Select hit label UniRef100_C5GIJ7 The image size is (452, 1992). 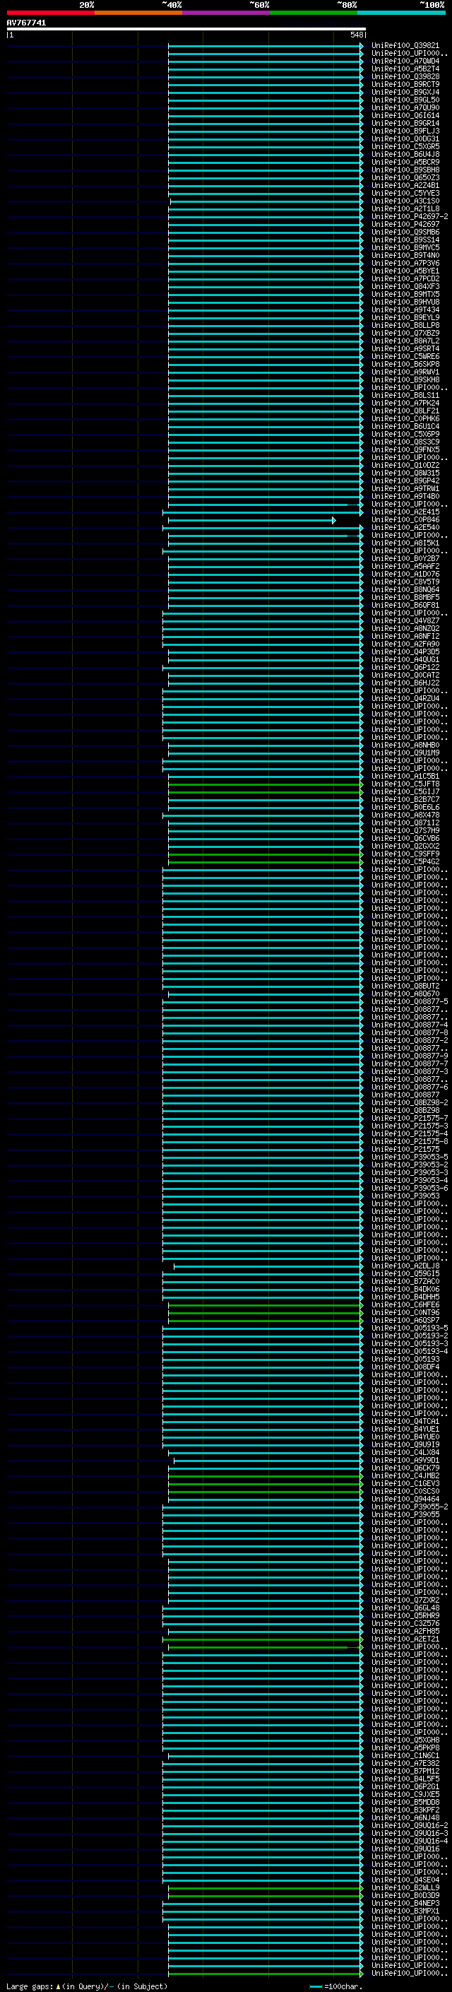tap(405, 792)
